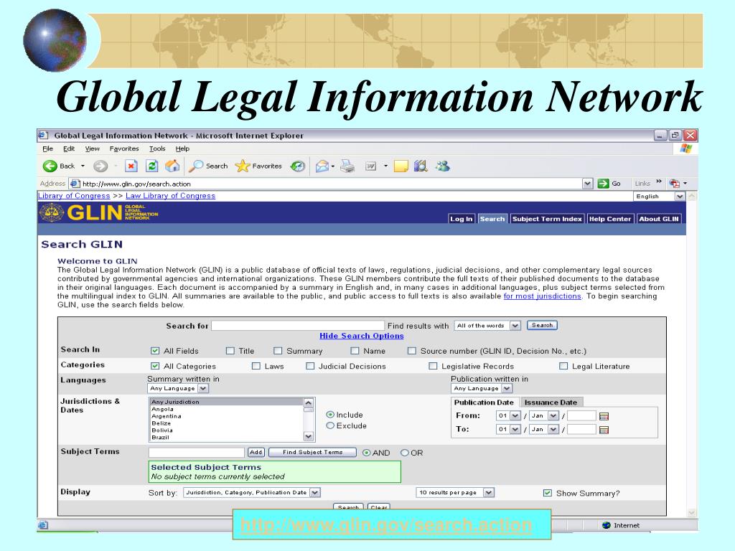Click the Edit with Word icon
The width and height of the screenshot is (735, 551).
pyautogui.click(x=371, y=166)
